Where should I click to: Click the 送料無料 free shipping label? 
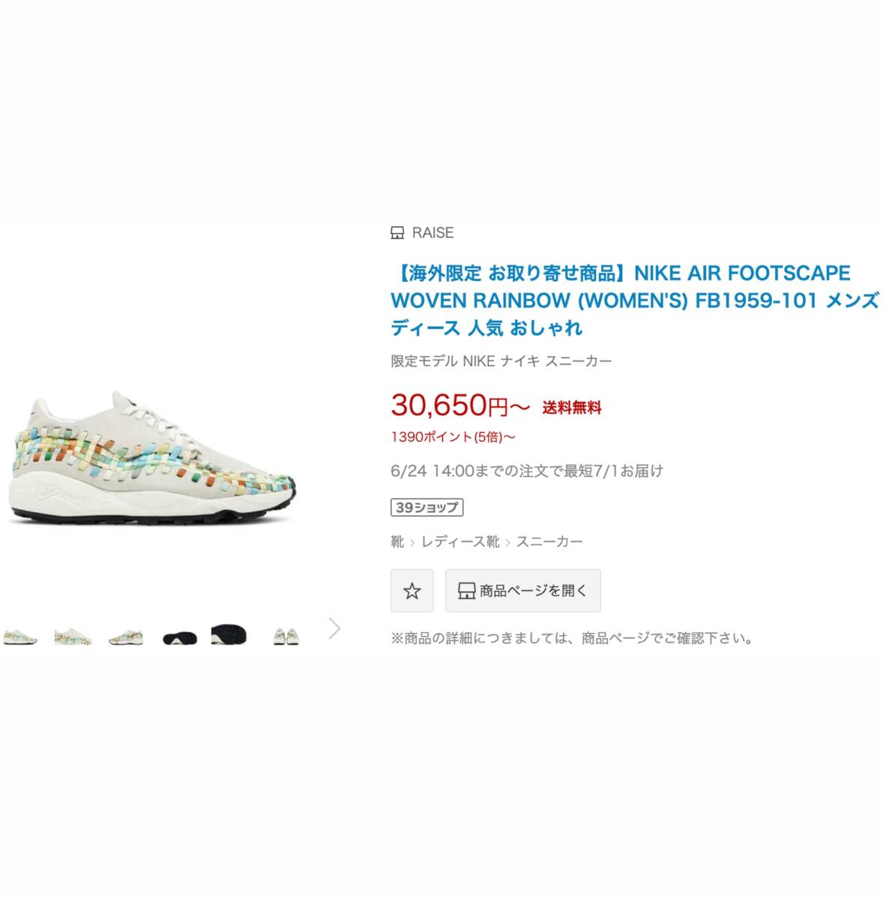pos(572,408)
